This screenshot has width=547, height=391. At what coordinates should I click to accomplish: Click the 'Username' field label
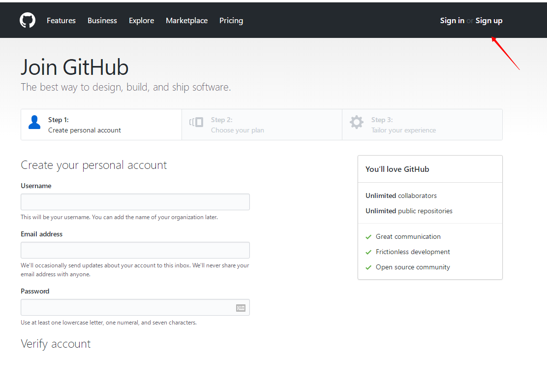(x=36, y=186)
